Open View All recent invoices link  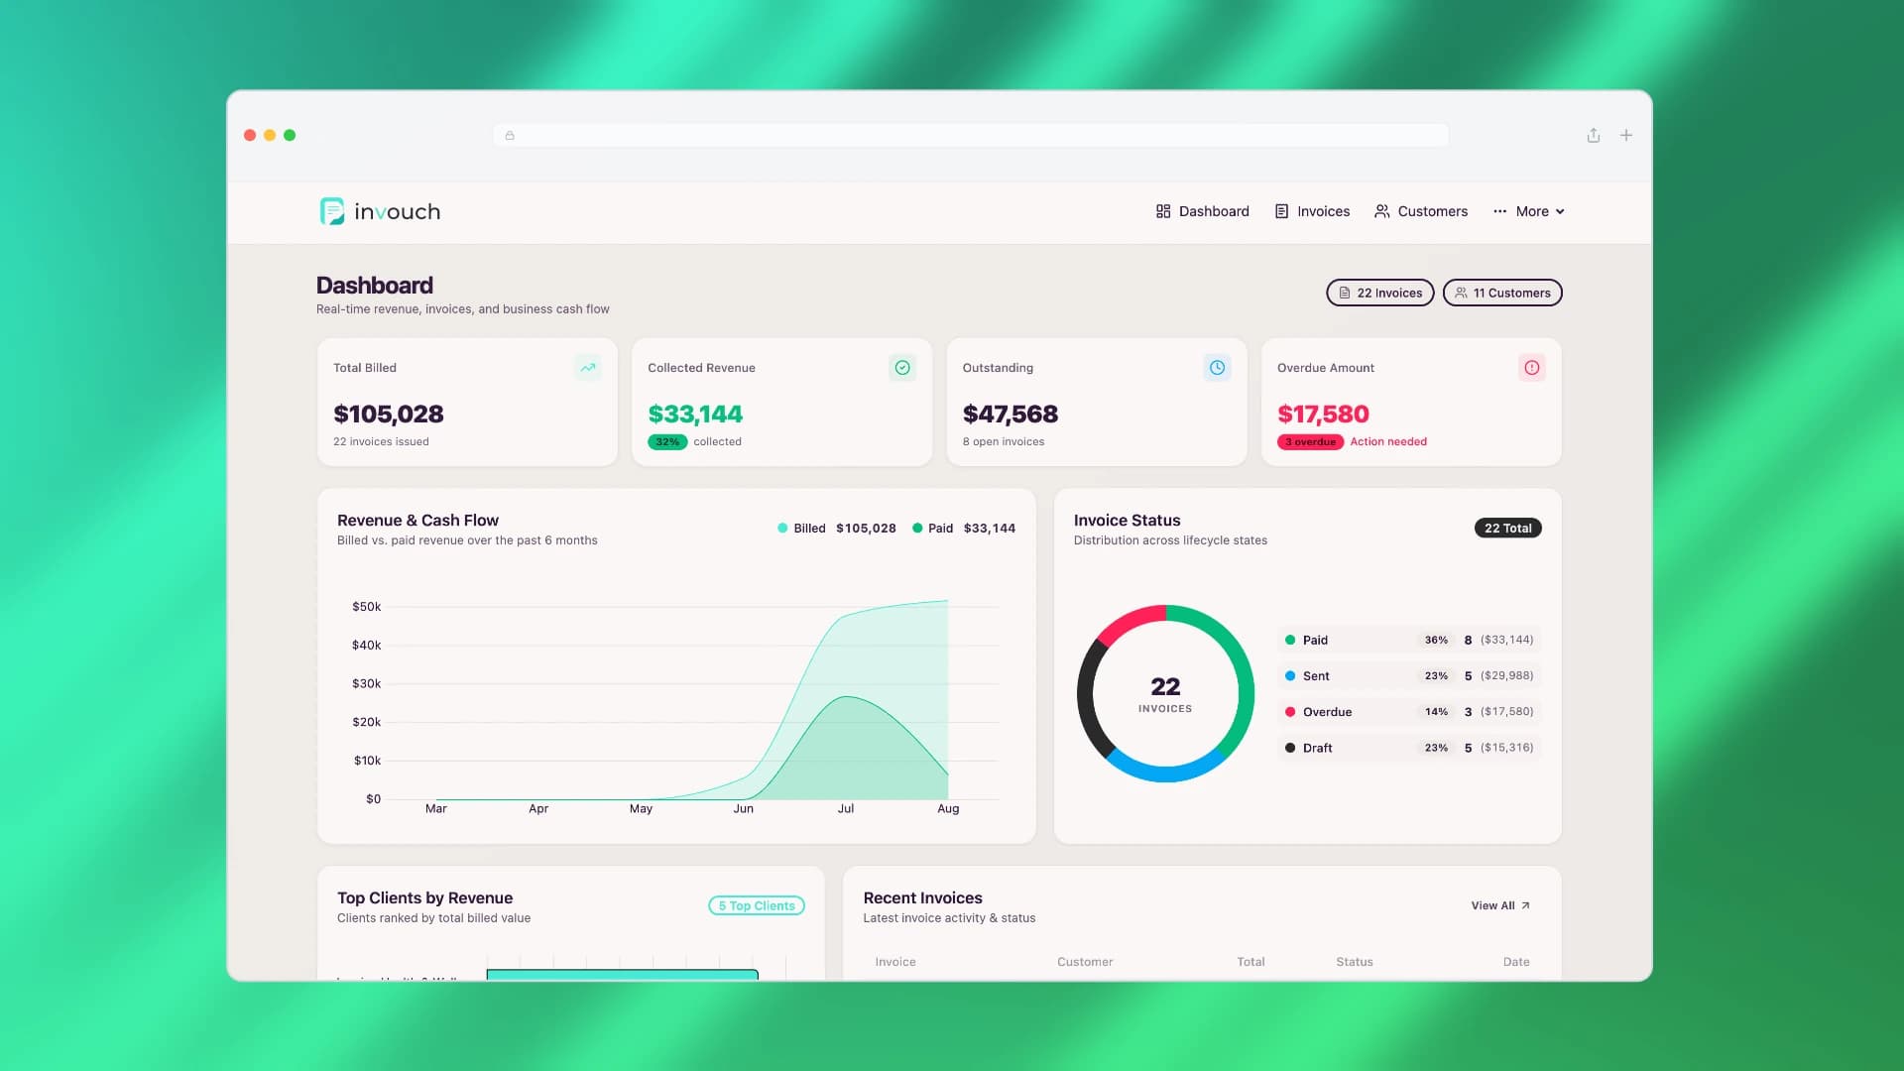click(1500, 905)
